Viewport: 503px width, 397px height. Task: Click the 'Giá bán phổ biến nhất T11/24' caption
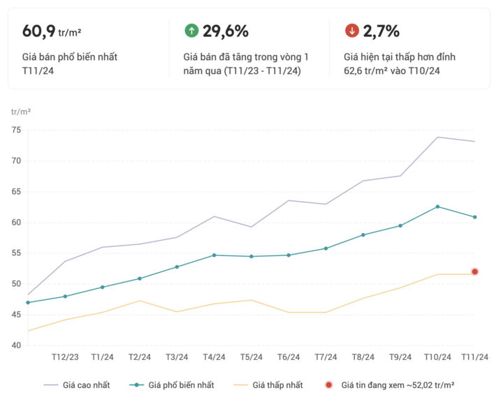70,63
